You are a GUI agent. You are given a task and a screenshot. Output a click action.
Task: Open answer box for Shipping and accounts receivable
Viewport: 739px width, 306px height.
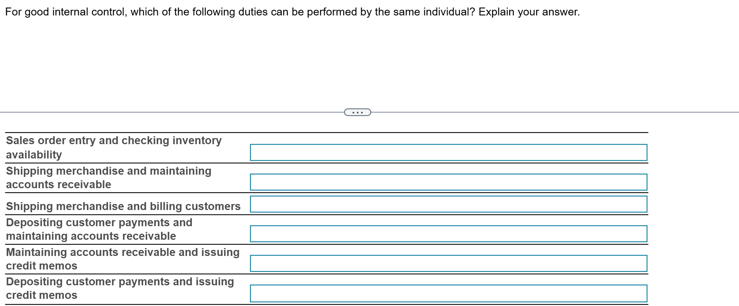[x=448, y=182]
